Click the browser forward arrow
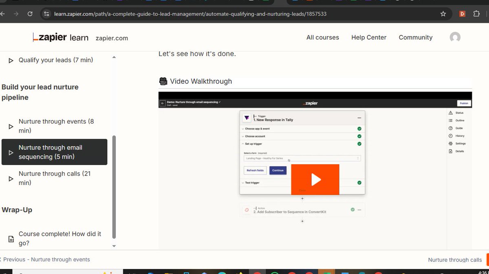This screenshot has height=274, width=489. (x=16, y=14)
